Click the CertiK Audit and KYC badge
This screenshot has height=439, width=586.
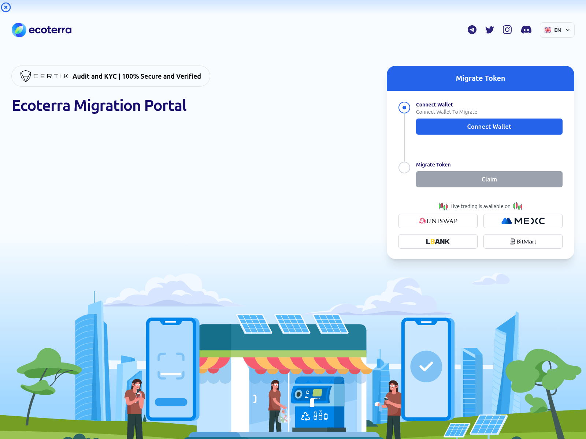[111, 76]
